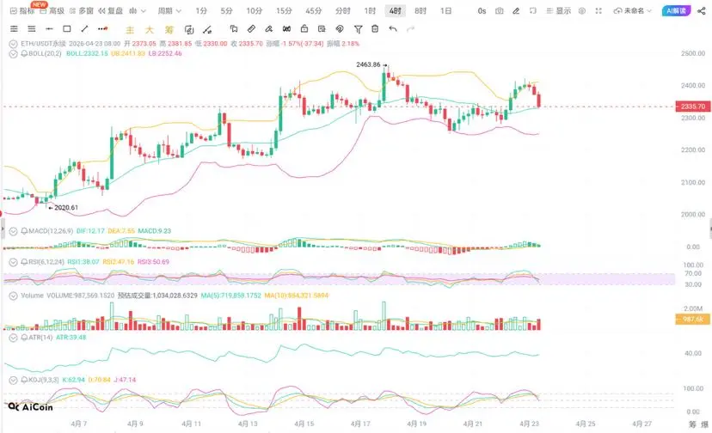Click the share icon
The image size is (712, 433).
pos(702,10)
